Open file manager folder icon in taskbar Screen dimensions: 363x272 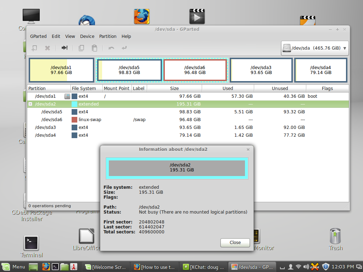pos(65,267)
